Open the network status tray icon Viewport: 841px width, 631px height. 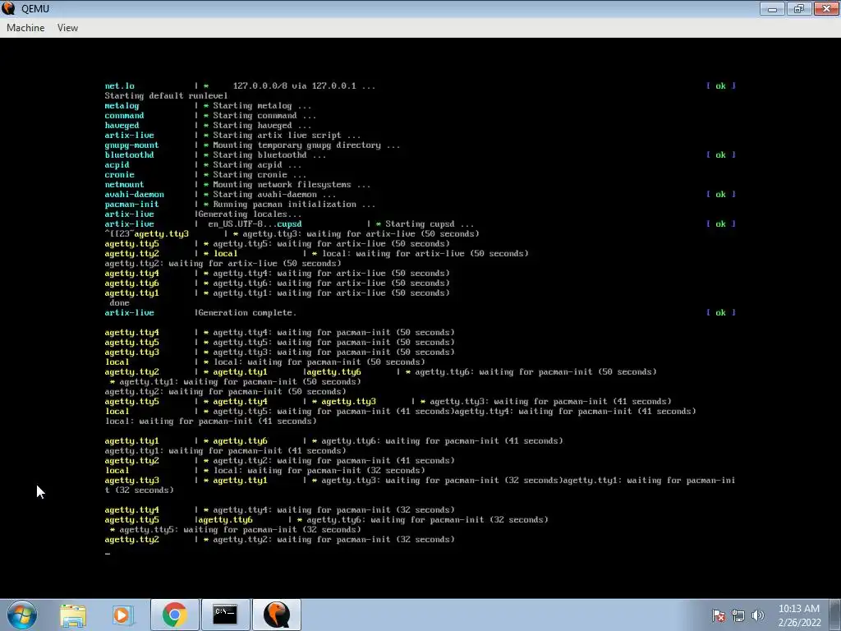click(x=738, y=615)
